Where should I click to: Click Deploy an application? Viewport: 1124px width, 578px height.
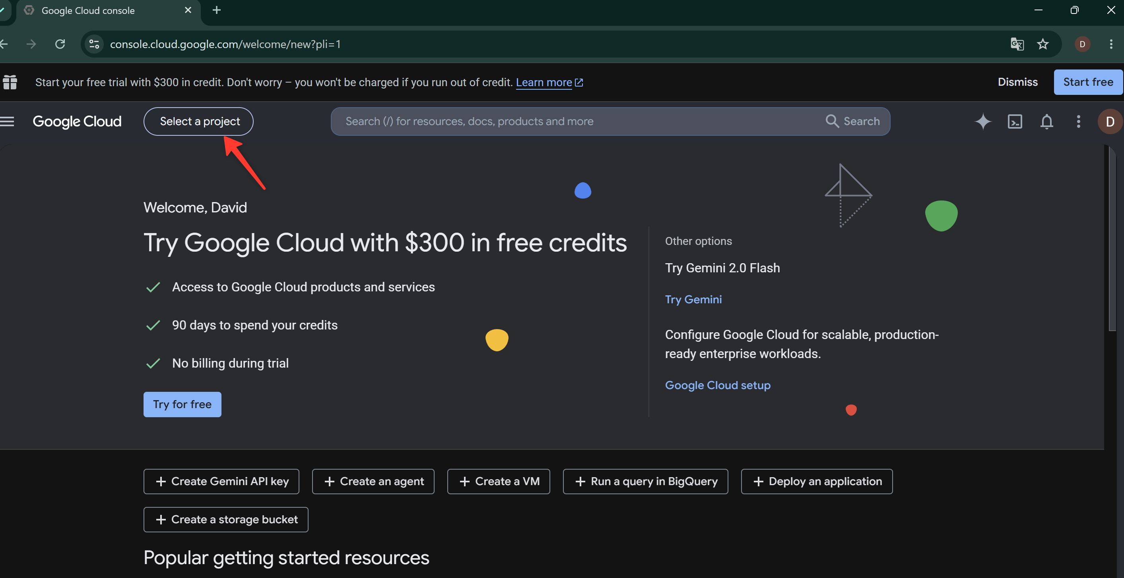coord(817,481)
